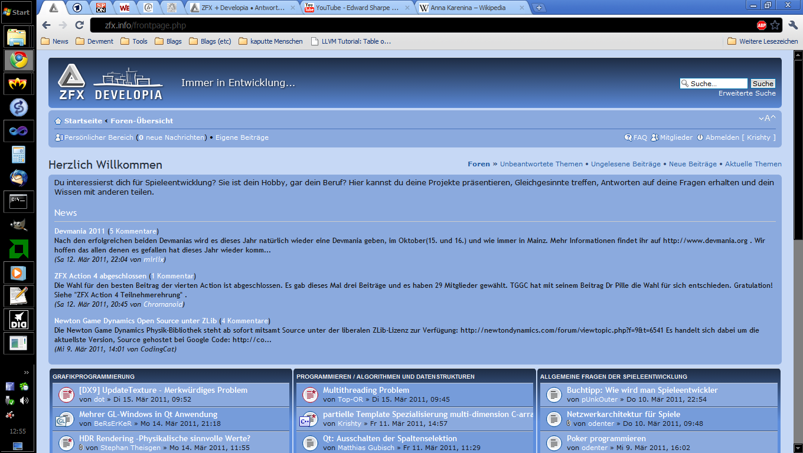Reload the page with the refresh icon

tap(79, 25)
